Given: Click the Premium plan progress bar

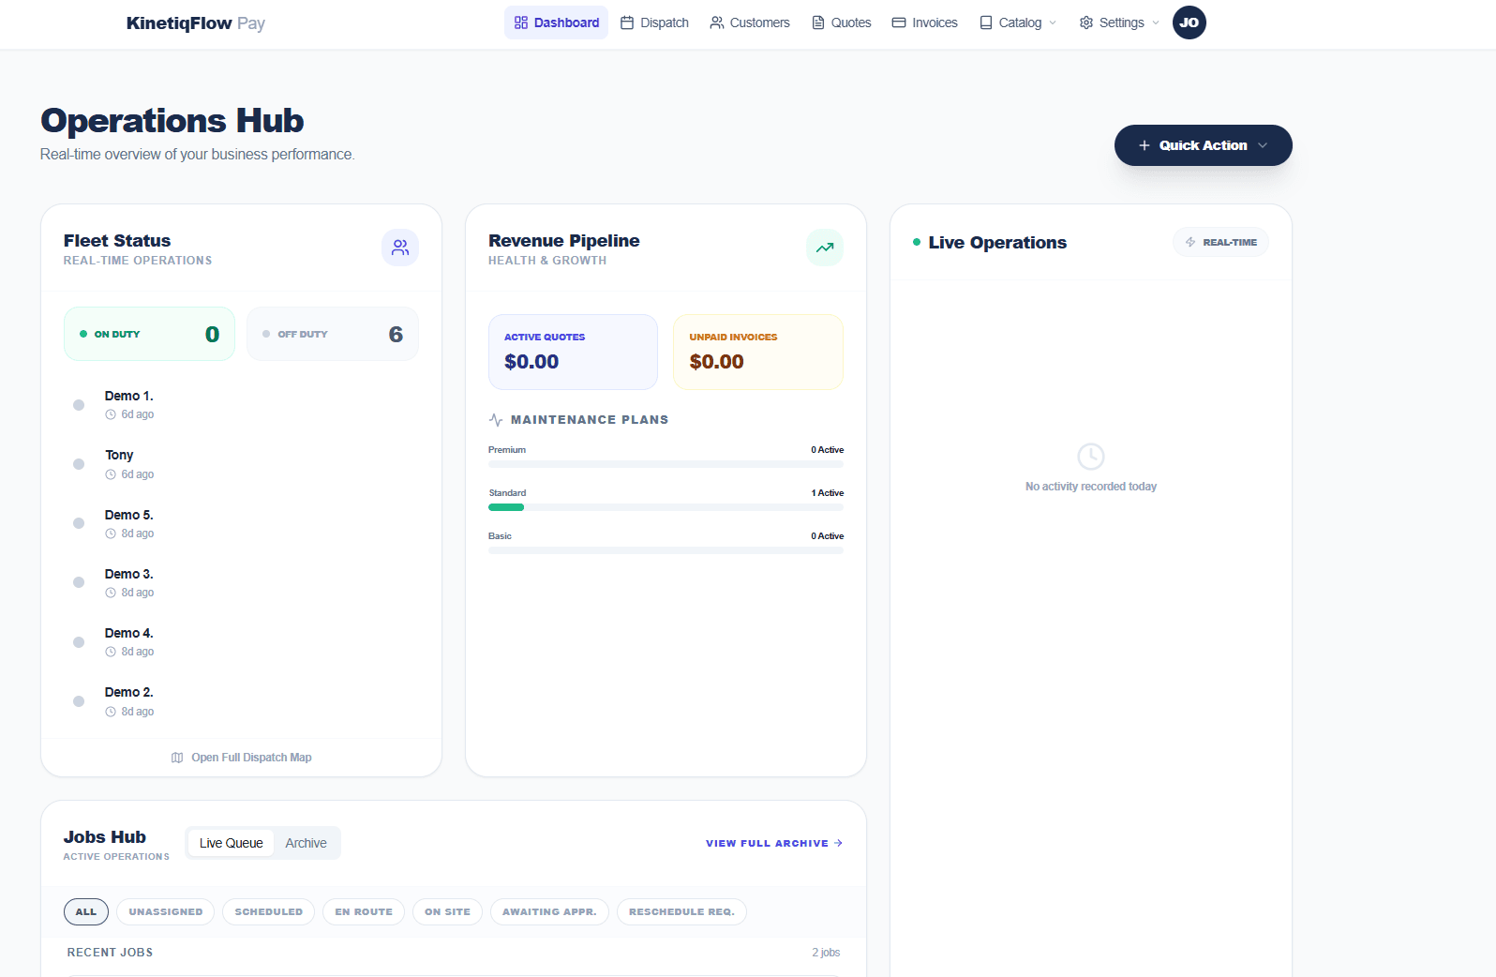Looking at the screenshot, I should coord(666,464).
